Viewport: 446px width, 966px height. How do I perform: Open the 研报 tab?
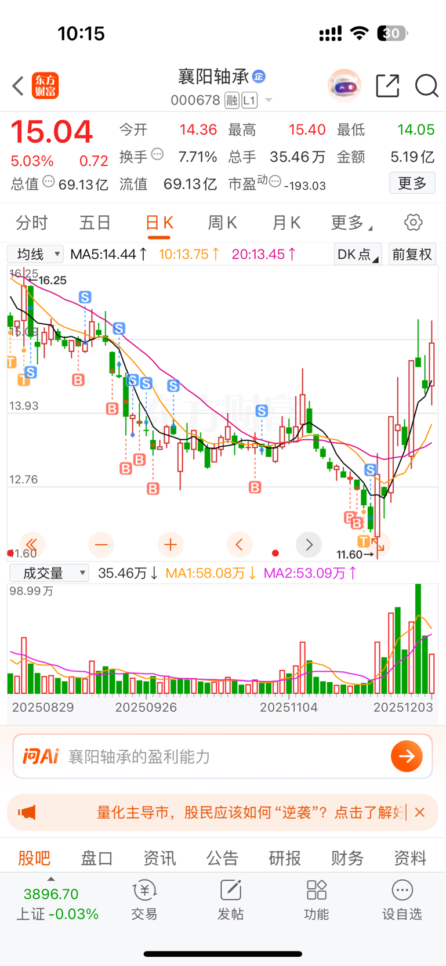point(285,858)
